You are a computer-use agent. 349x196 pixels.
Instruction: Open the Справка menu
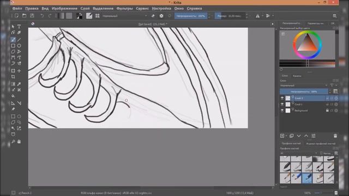pos(194,9)
